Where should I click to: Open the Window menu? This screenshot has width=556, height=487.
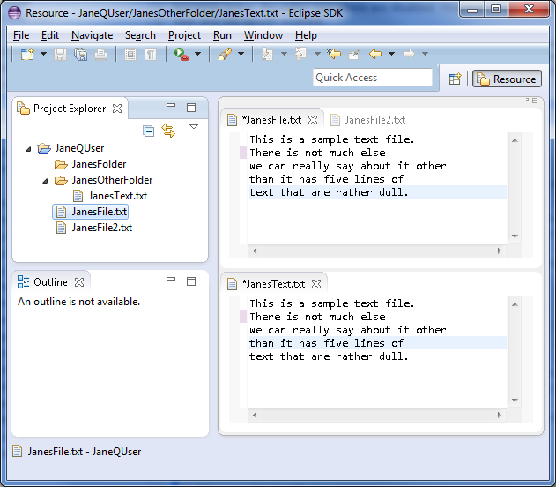click(263, 35)
